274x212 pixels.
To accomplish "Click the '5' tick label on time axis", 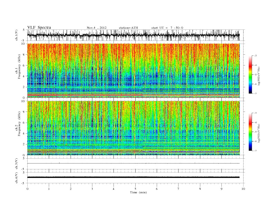I will [135, 189].
